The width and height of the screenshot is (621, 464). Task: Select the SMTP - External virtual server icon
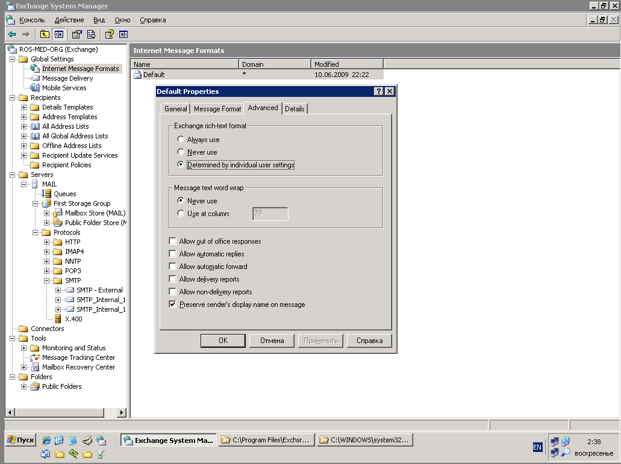(x=70, y=290)
